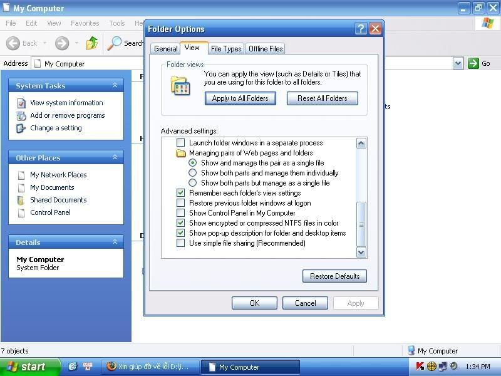The width and height of the screenshot is (501, 376).
Task: Click the Reset All Folders button
Action: (x=323, y=98)
